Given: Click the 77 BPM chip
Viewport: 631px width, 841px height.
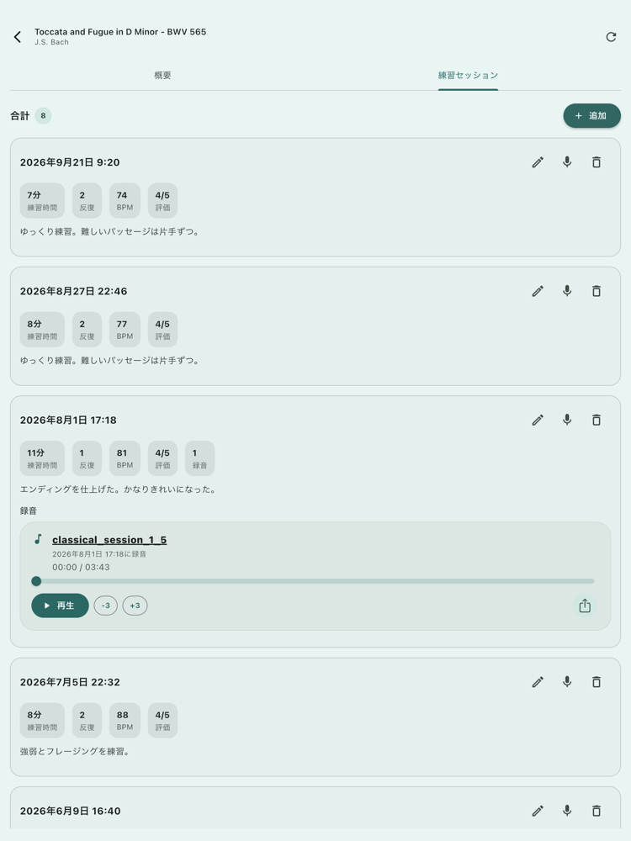Looking at the screenshot, I should pos(125,330).
